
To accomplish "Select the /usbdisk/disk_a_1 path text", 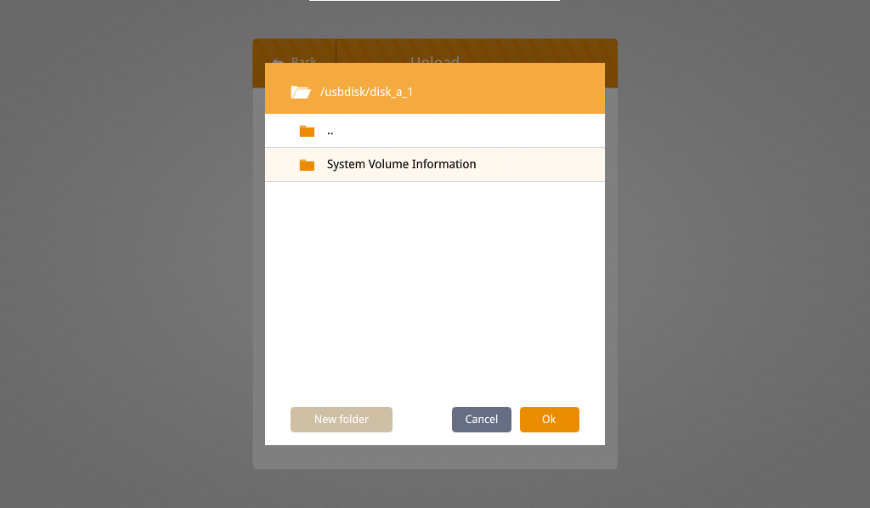I will (x=366, y=92).
